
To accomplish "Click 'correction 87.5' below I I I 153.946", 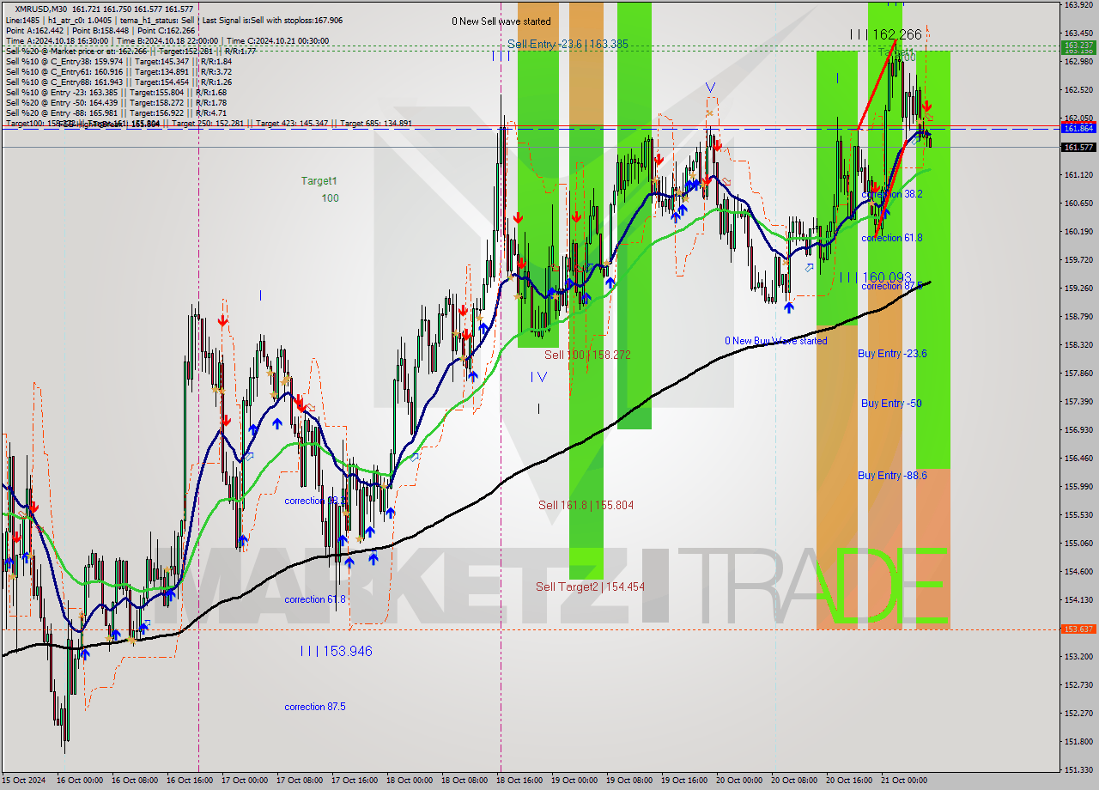I will coord(315,707).
